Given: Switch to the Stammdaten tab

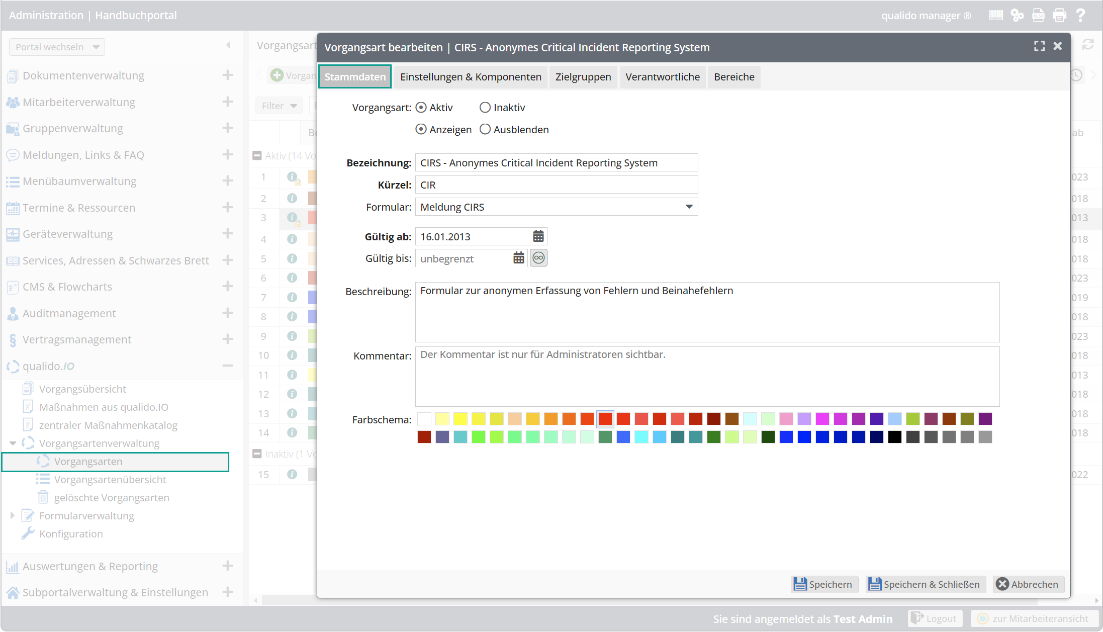Looking at the screenshot, I should coord(355,76).
